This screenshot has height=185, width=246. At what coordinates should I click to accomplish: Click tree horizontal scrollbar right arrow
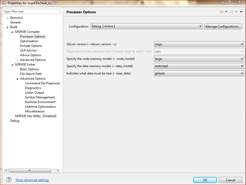pyautogui.click(x=58, y=170)
